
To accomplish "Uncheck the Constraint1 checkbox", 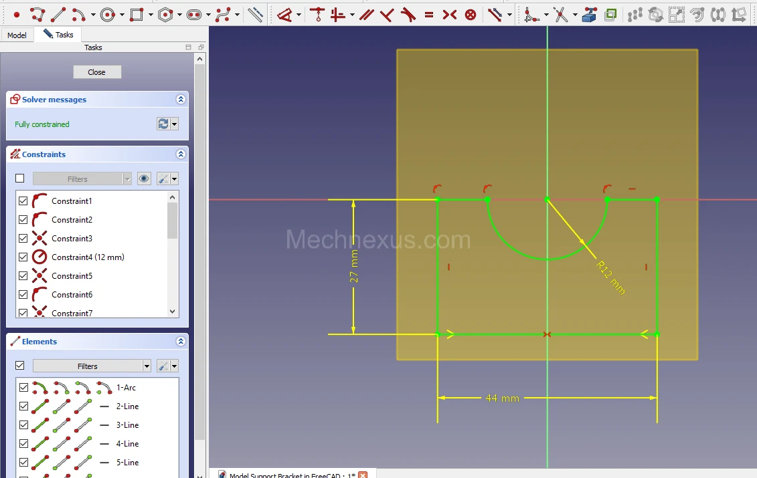I will click(23, 201).
